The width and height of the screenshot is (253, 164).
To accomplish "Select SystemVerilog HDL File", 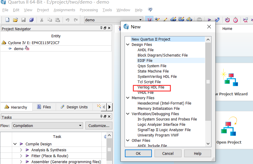I will [x=157, y=76].
